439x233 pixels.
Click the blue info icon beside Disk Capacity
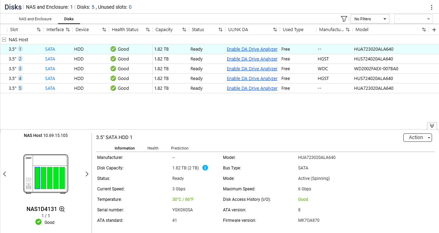click(205, 168)
